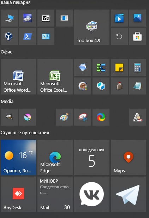Launch the Telegram tile
Viewport: 149px width, 218px height.
[129, 194]
